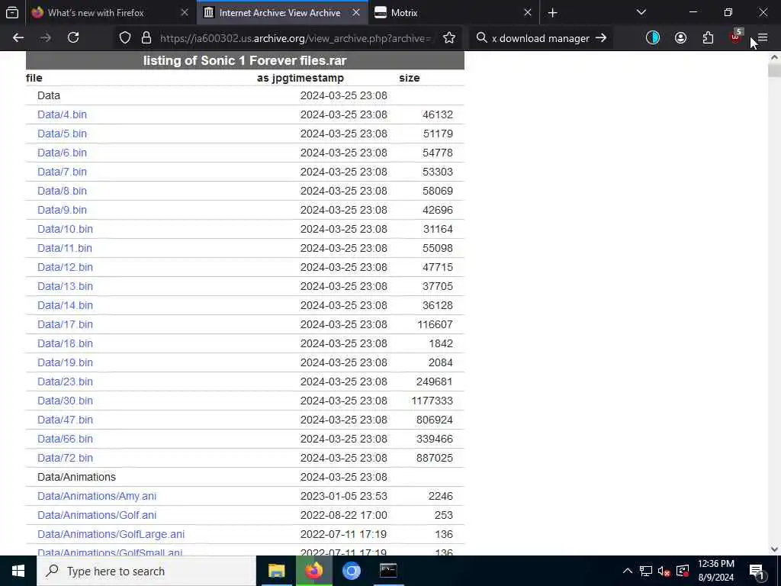Close the What's new with Firefox tab
781x586 pixels.
point(185,13)
